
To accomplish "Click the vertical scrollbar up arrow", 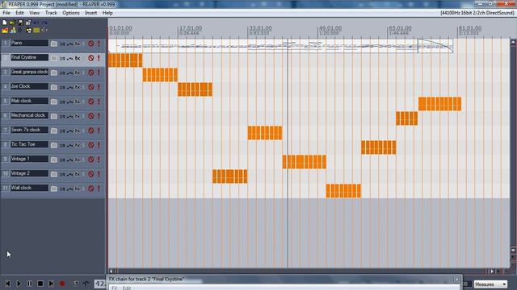I will click(513, 42).
